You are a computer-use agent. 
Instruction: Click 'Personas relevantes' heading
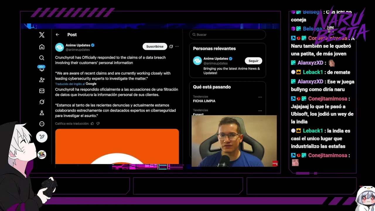pyautogui.click(x=214, y=49)
